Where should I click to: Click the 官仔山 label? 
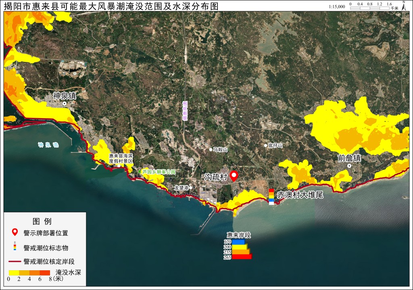[275, 146]
